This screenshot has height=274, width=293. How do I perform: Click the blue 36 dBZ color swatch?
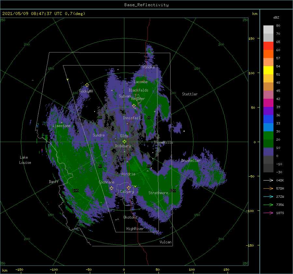pyautogui.click(x=268, y=119)
